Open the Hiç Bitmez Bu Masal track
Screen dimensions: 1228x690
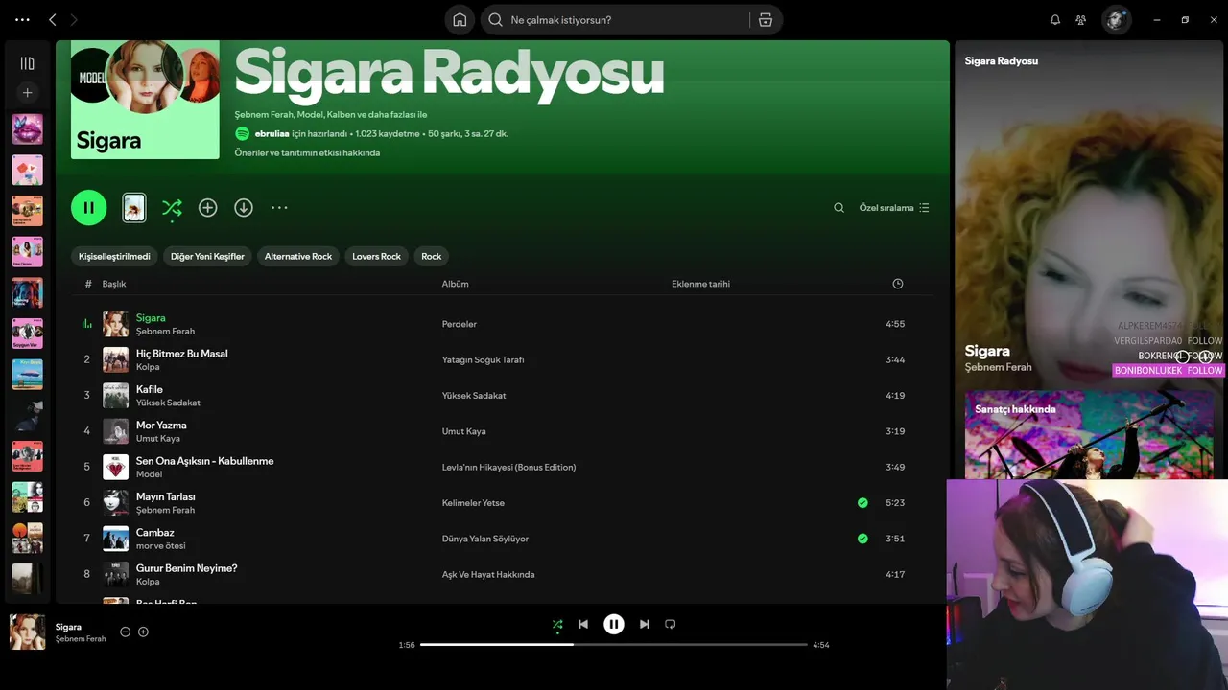coord(181,354)
